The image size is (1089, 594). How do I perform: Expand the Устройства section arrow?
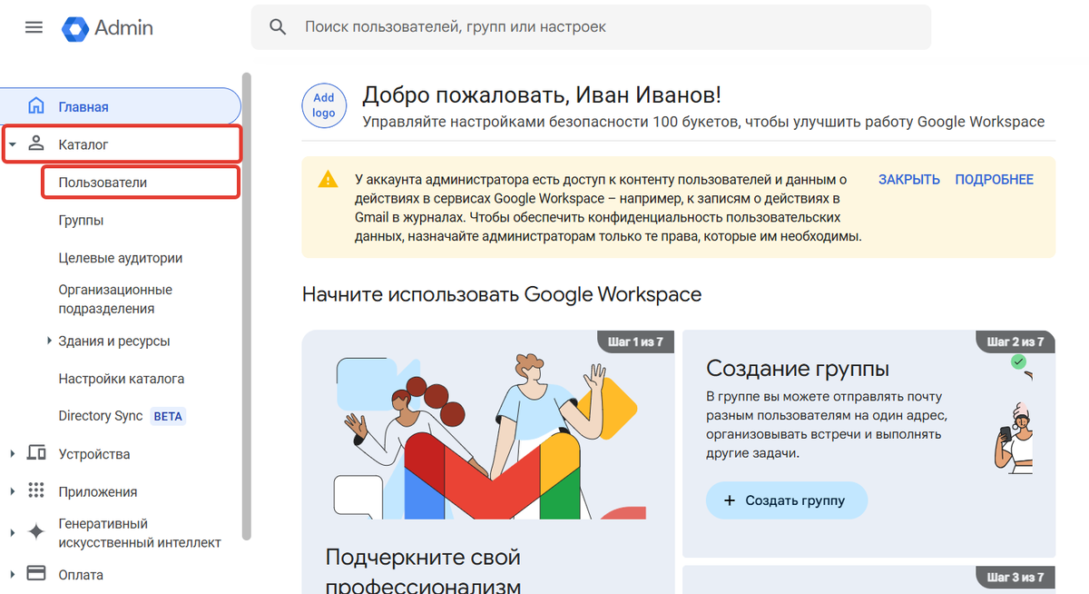pos(13,454)
